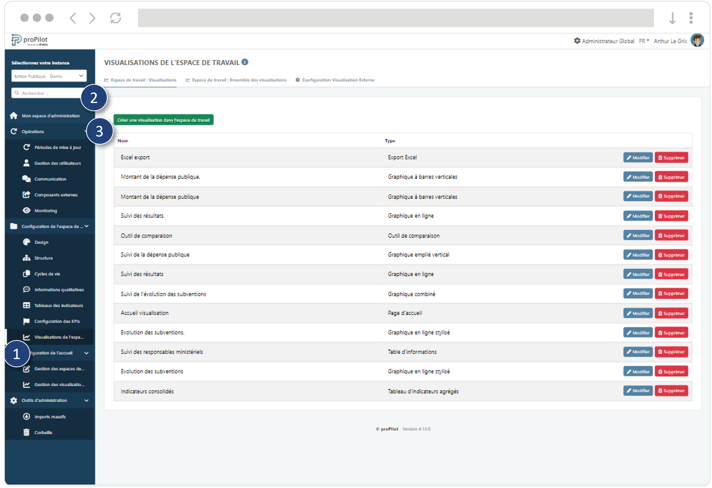Collapse Configuration de l'espace de travail section
The width and height of the screenshot is (712, 488).
click(x=86, y=226)
